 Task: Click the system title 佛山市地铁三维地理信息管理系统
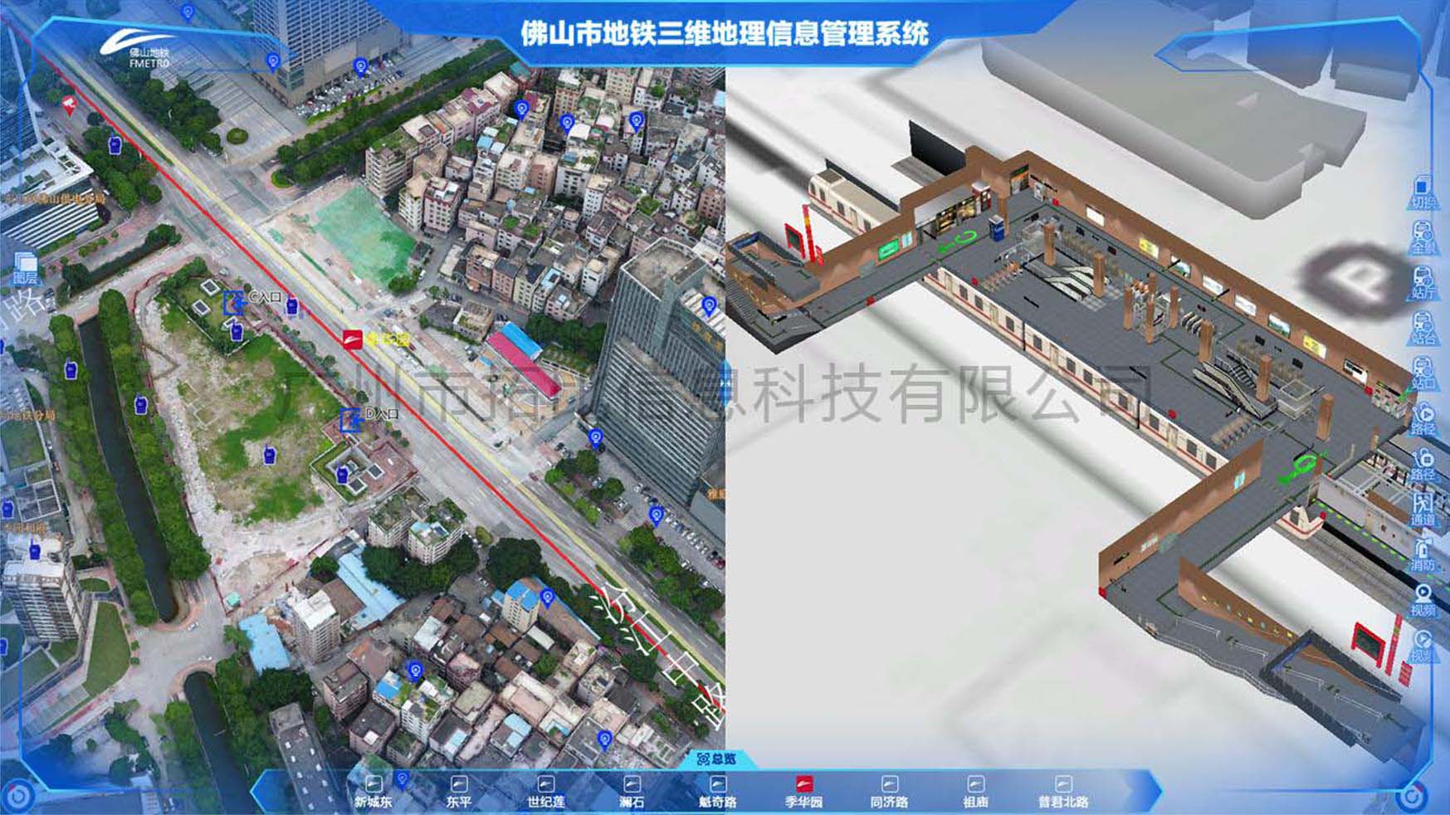(x=725, y=34)
